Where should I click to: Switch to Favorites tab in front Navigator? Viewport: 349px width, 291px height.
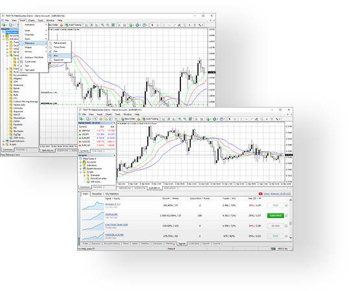(97, 187)
